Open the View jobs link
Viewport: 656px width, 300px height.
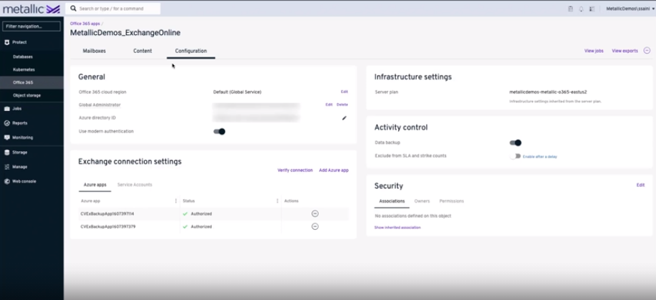[594, 51]
